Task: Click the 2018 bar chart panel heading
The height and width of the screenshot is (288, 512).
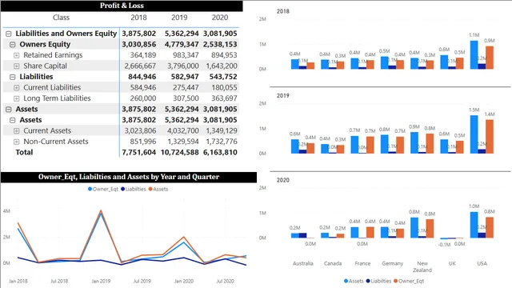Action: pyautogui.click(x=282, y=11)
